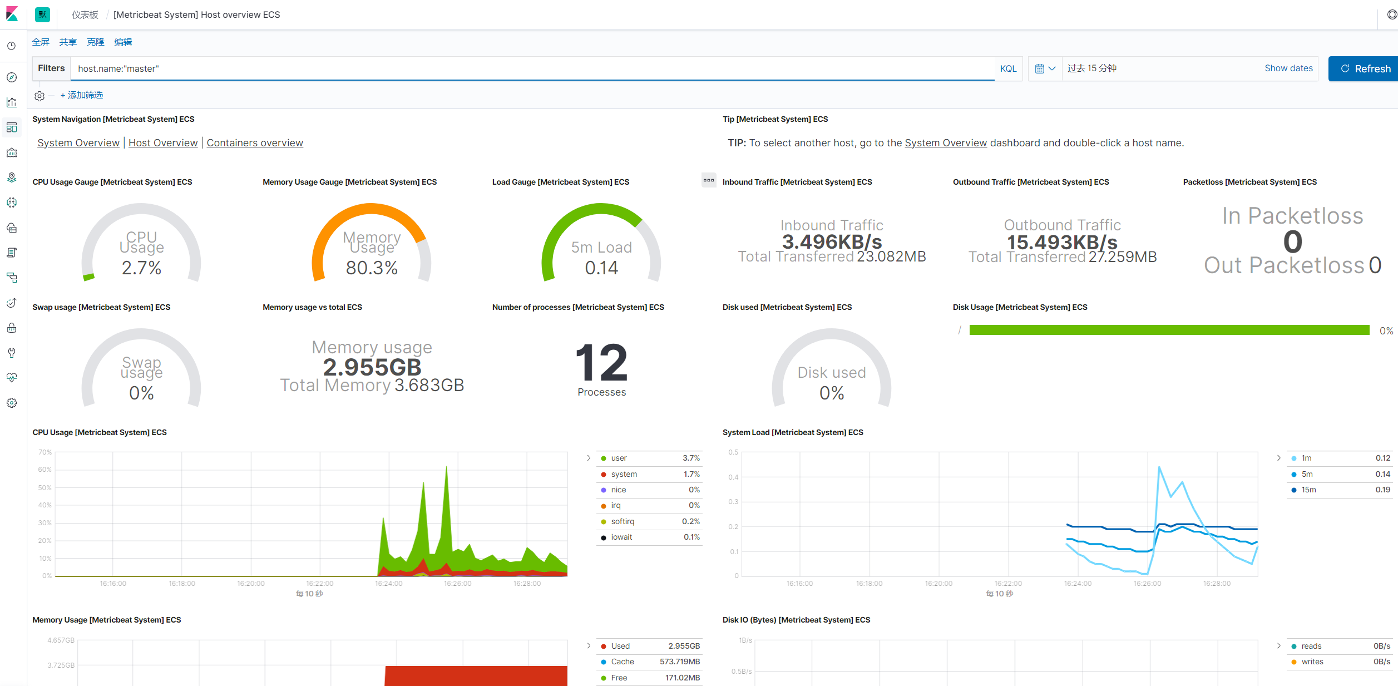Open Discover from the compass sidebar icon
Viewport: 1398px width, 686px height.
(12, 77)
